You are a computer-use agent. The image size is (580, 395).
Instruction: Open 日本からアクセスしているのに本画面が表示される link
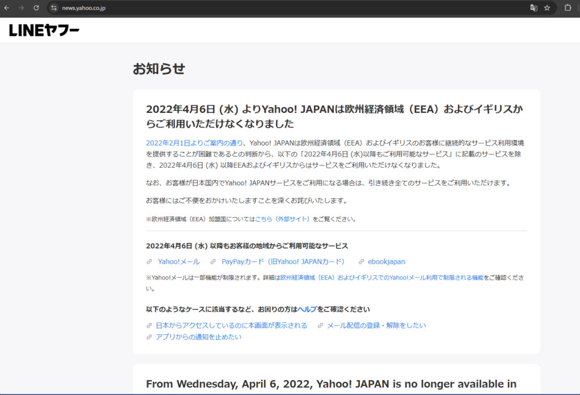point(231,325)
